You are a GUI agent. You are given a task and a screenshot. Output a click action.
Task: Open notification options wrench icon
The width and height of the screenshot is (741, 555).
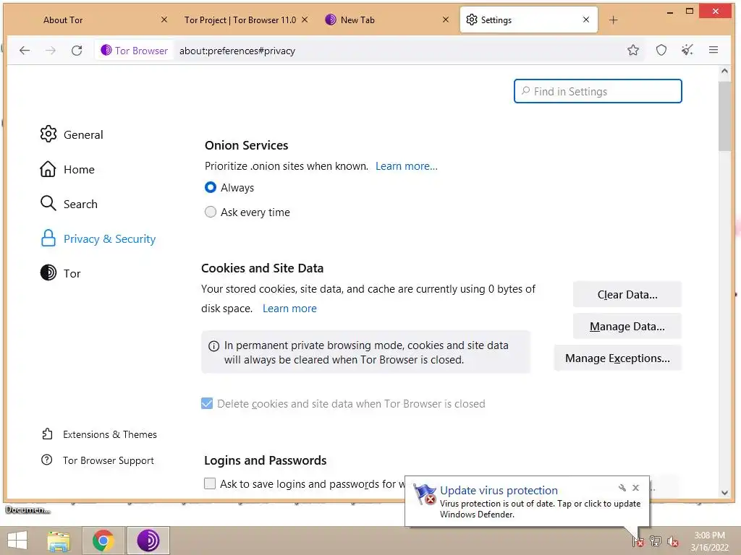coord(622,488)
